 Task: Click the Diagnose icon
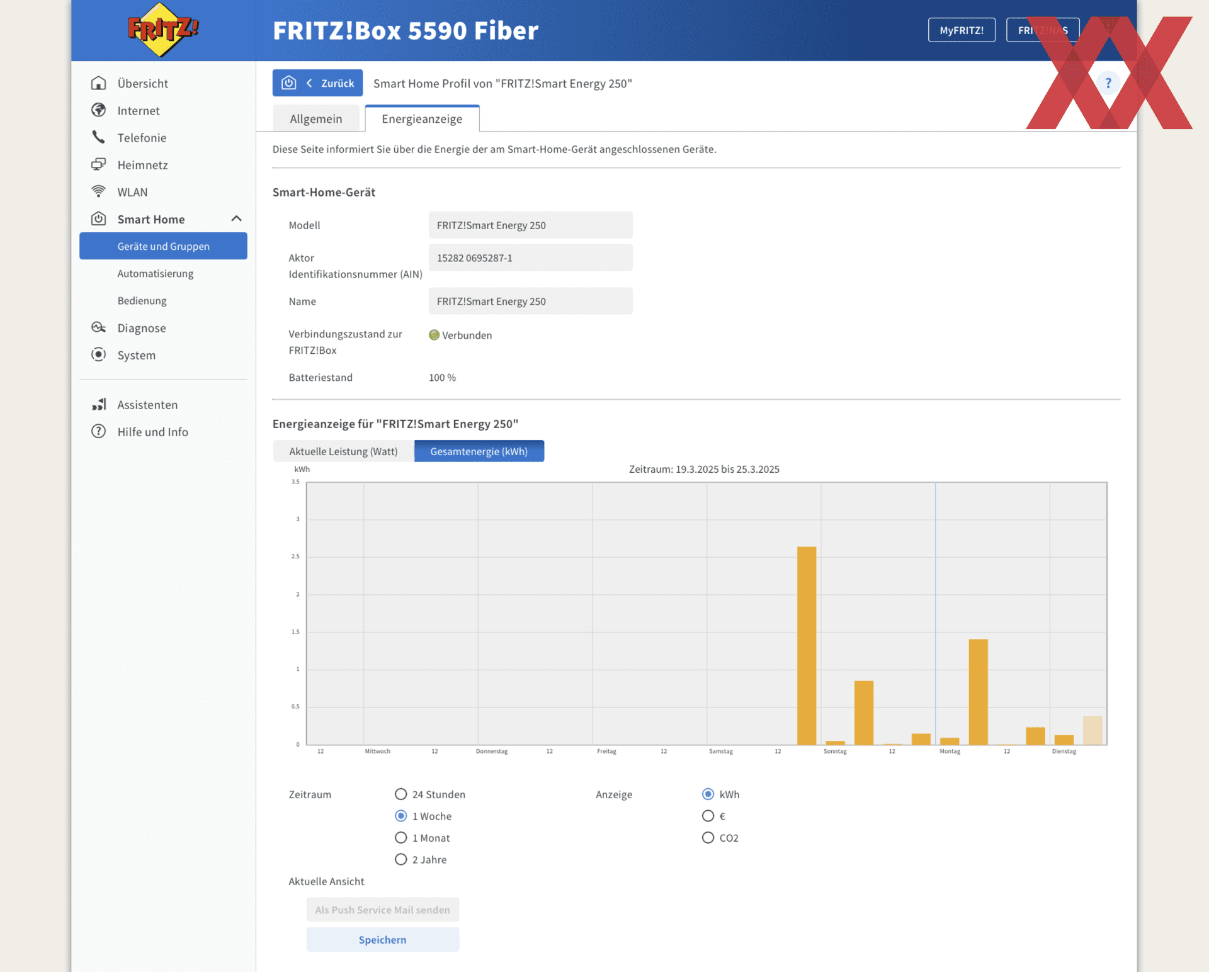coord(98,327)
